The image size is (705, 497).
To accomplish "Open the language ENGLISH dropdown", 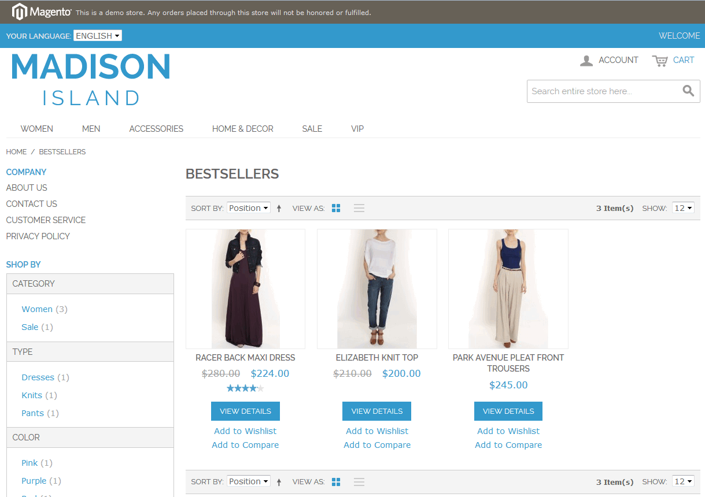I will coord(98,36).
